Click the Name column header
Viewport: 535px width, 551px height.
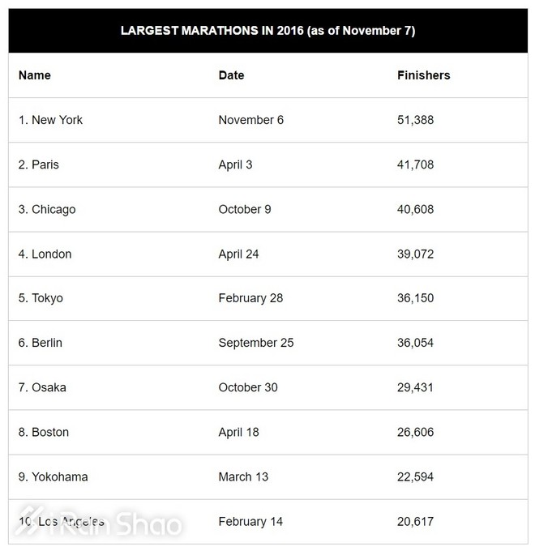pos(35,75)
